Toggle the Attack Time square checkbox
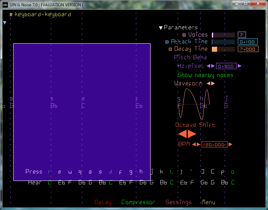This screenshot has height=210, width=268. point(167,42)
